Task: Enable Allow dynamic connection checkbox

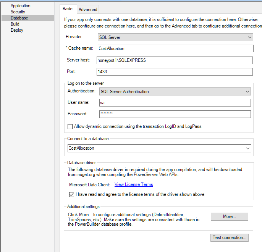Action: [70, 126]
